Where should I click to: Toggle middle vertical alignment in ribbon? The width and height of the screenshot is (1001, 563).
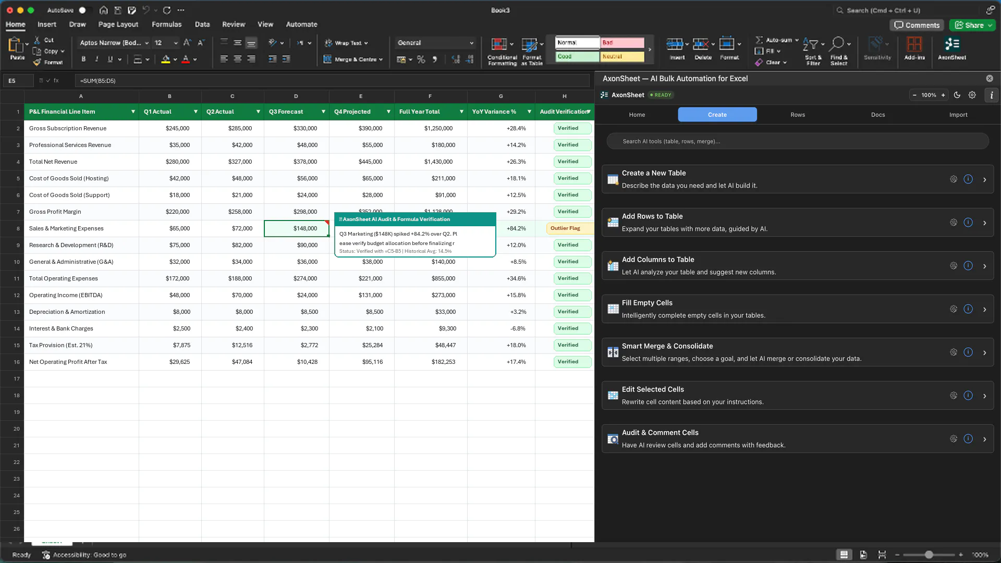[238, 43]
